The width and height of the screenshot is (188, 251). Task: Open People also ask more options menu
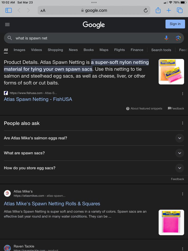182,123
